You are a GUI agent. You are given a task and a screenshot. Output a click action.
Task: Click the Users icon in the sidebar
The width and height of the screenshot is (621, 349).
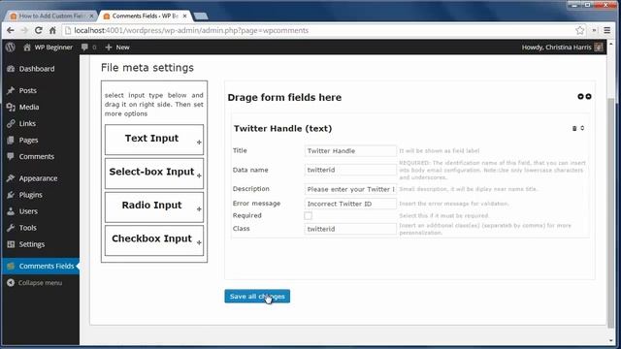11,211
